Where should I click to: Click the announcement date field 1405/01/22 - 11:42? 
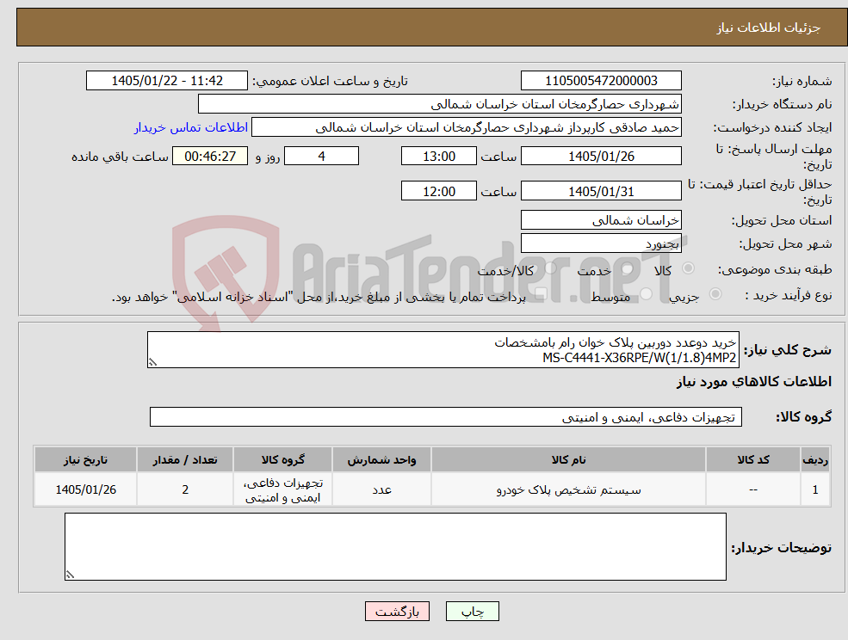pyautogui.click(x=166, y=81)
